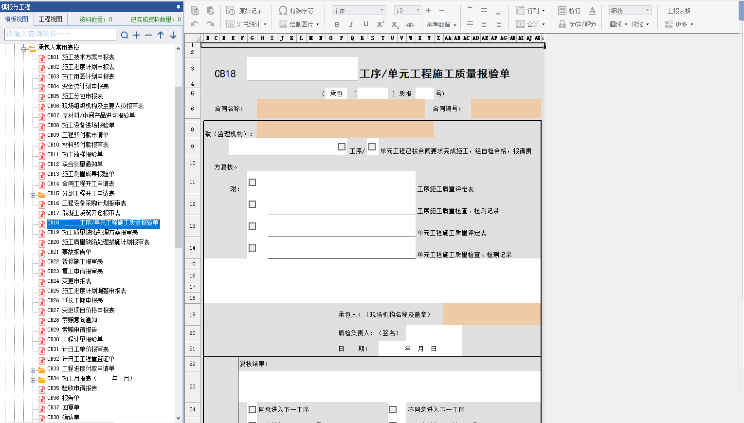
Task: Check the 工序施工质量评定表 attachment box
Action: pos(252,183)
